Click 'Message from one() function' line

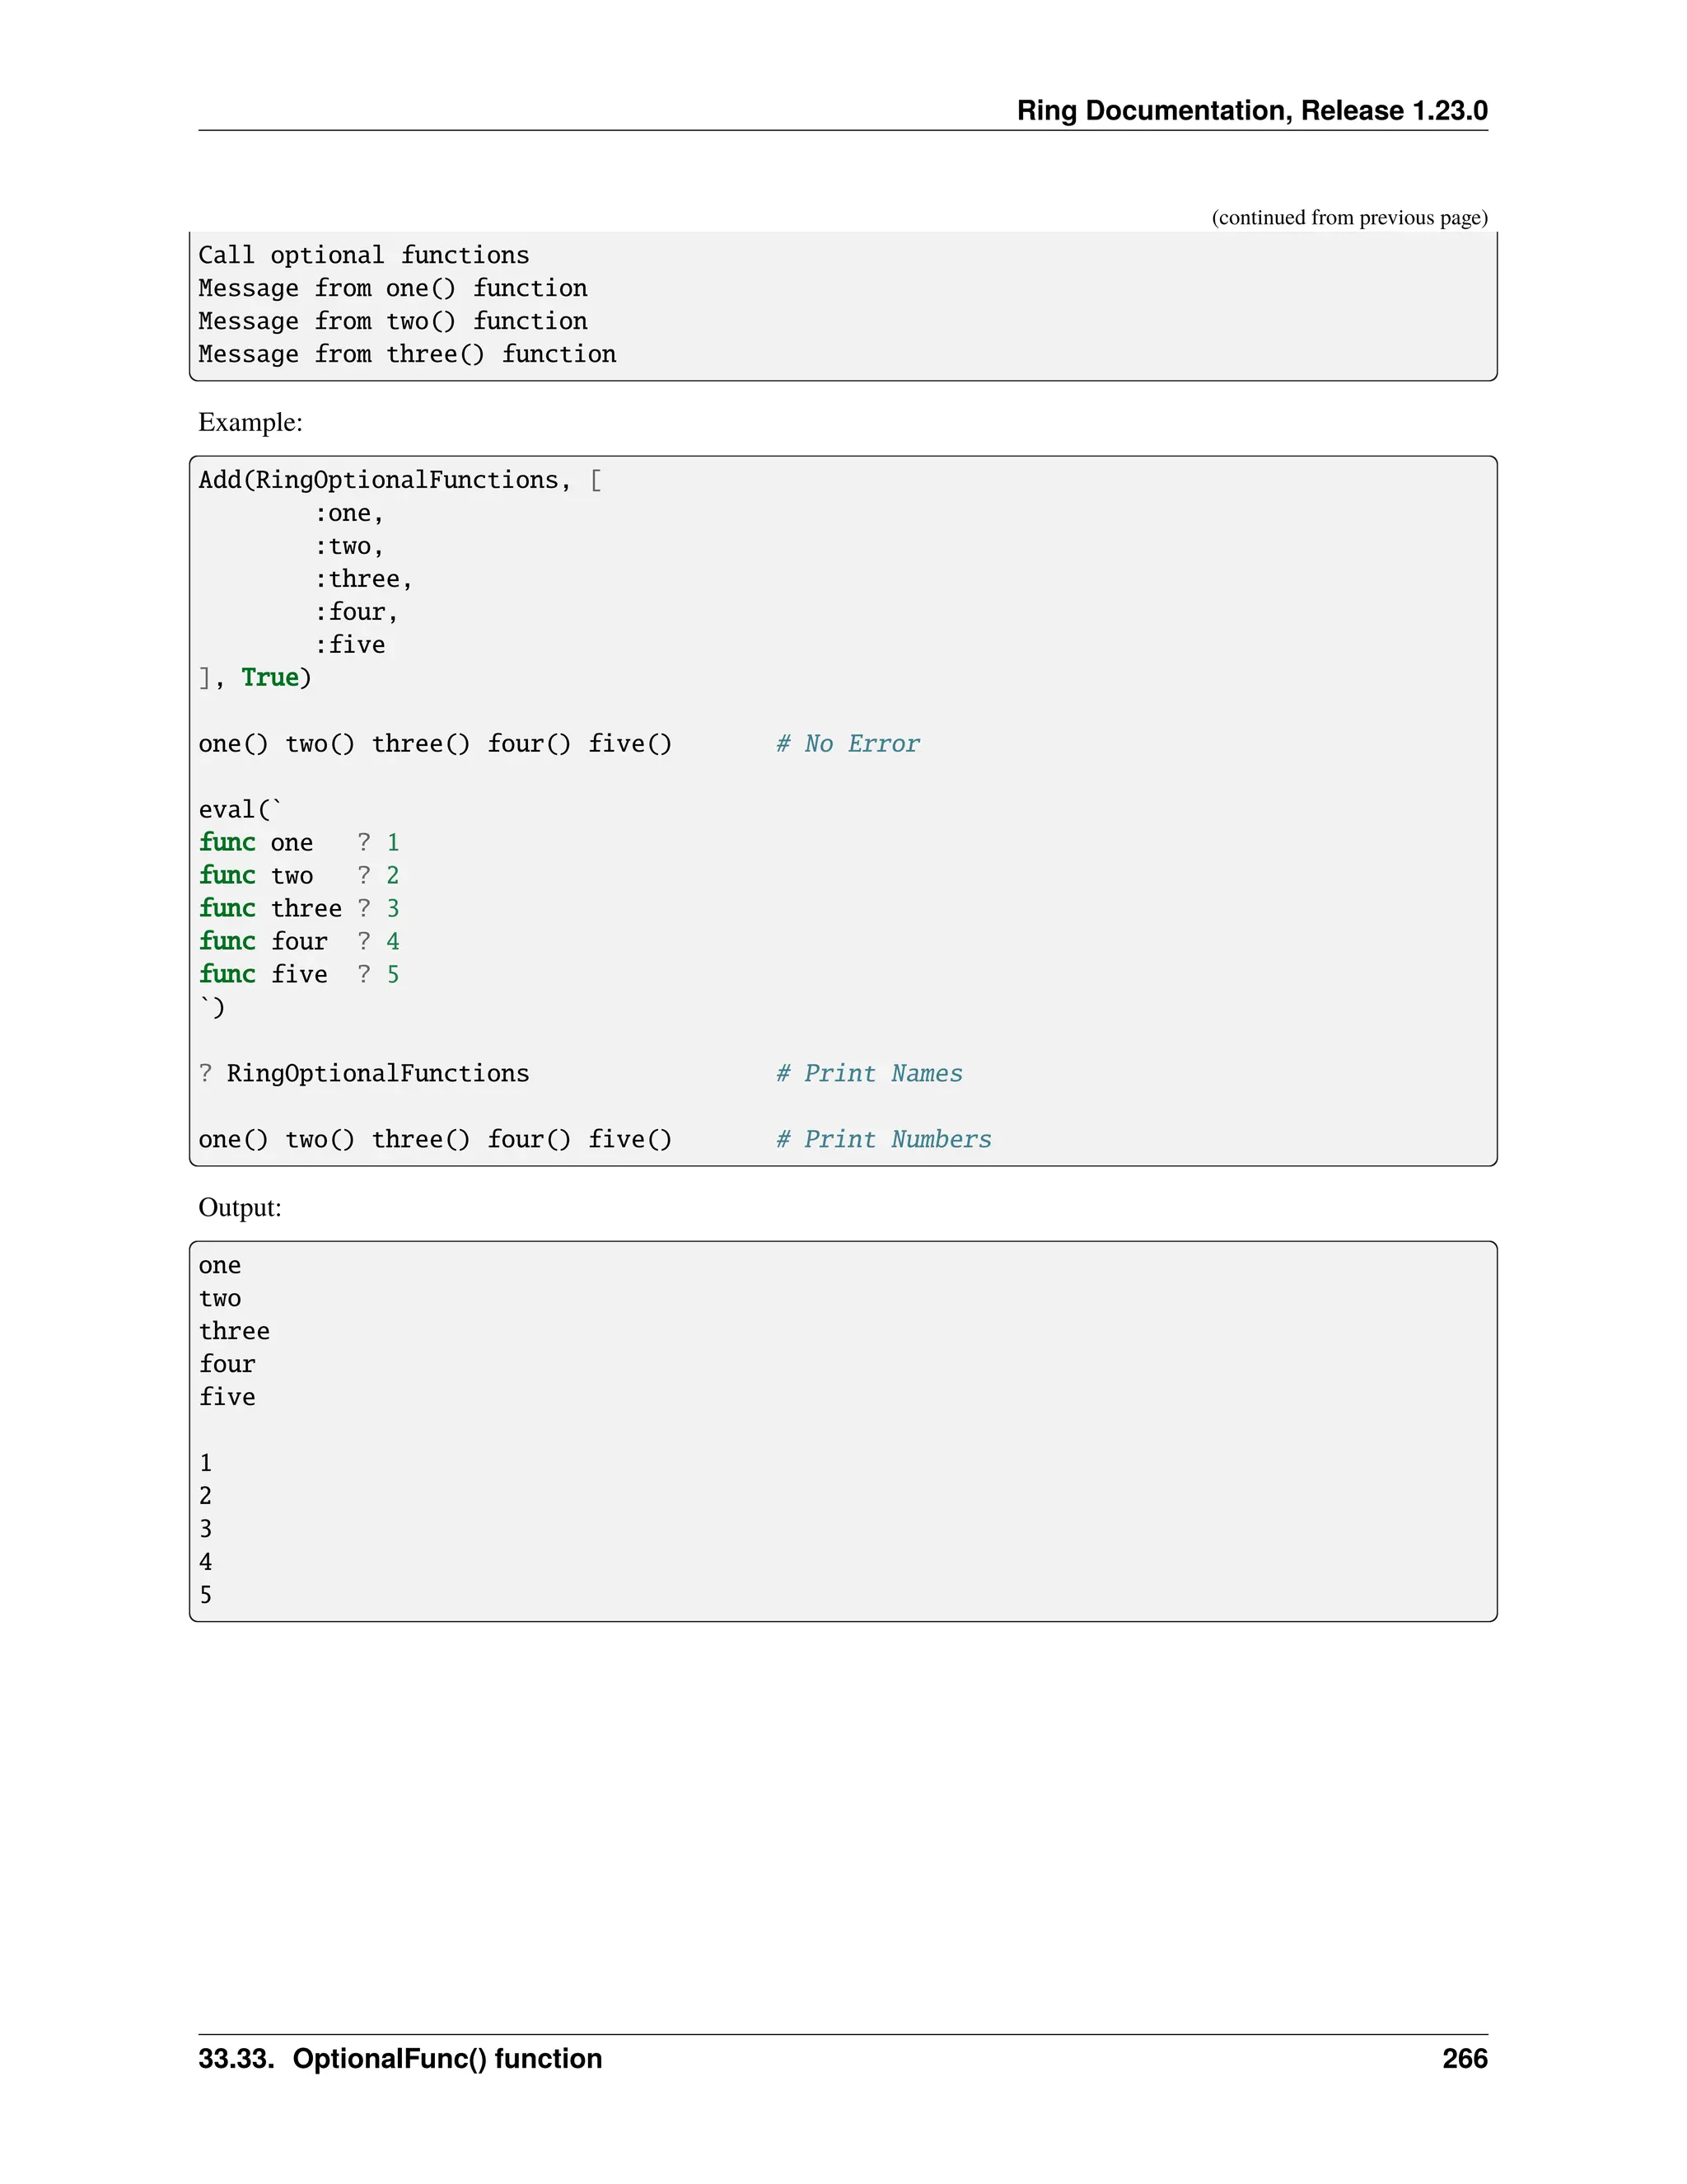point(393,288)
